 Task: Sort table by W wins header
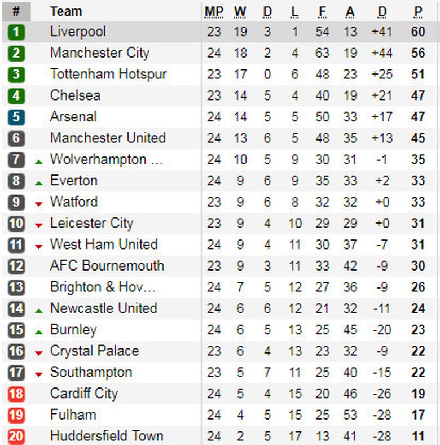(x=240, y=11)
